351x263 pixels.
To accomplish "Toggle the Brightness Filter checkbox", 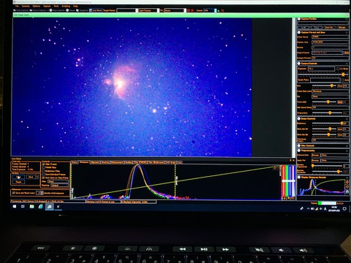I will pos(43,171).
